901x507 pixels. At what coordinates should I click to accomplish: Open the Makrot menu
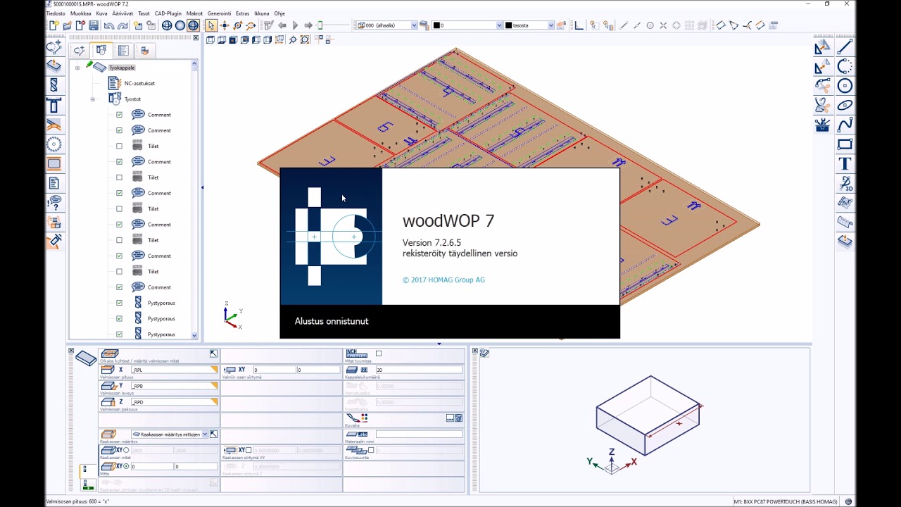pyautogui.click(x=194, y=13)
